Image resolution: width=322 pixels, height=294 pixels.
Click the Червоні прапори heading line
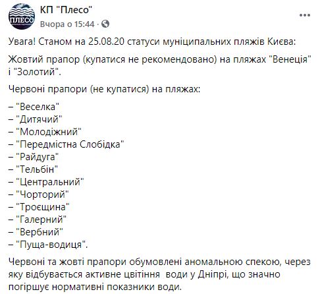(105, 89)
